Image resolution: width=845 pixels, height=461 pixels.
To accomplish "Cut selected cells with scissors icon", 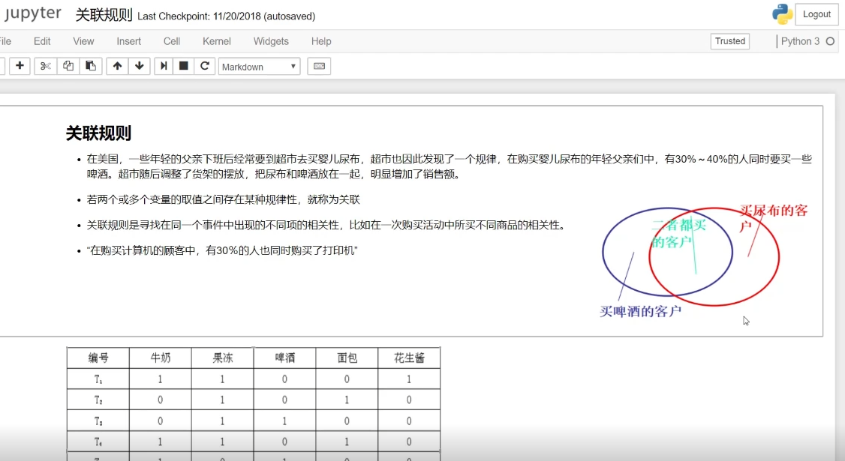I will point(46,66).
